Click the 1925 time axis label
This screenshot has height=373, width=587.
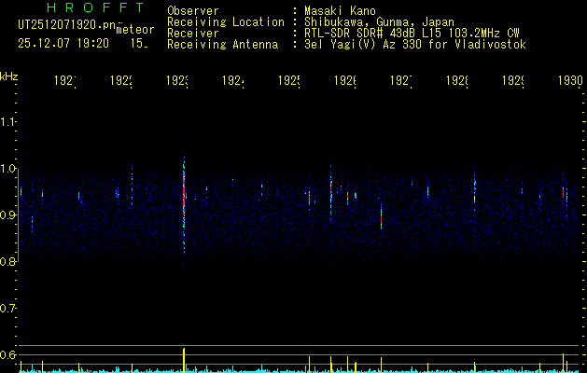point(289,80)
